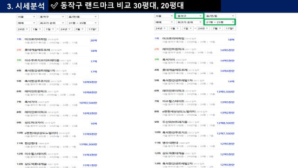The width and height of the screenshot is (298, 168).
Task: Open 최고가 순위 sort dropdown in 31평~35평 panel
Action: coord(52,23)
